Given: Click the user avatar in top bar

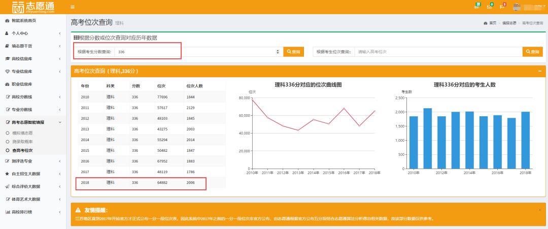Looking at the screenshot, I should (517, 7).
